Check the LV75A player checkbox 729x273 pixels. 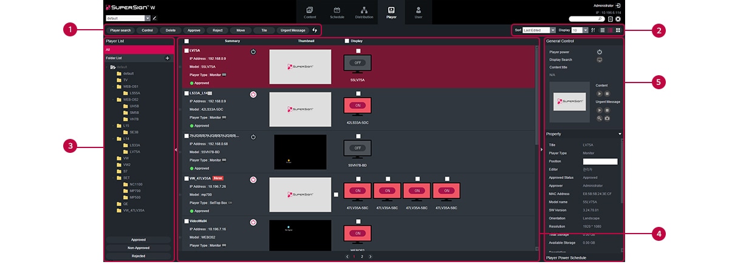pyautogui.click(x=187, y=51)
